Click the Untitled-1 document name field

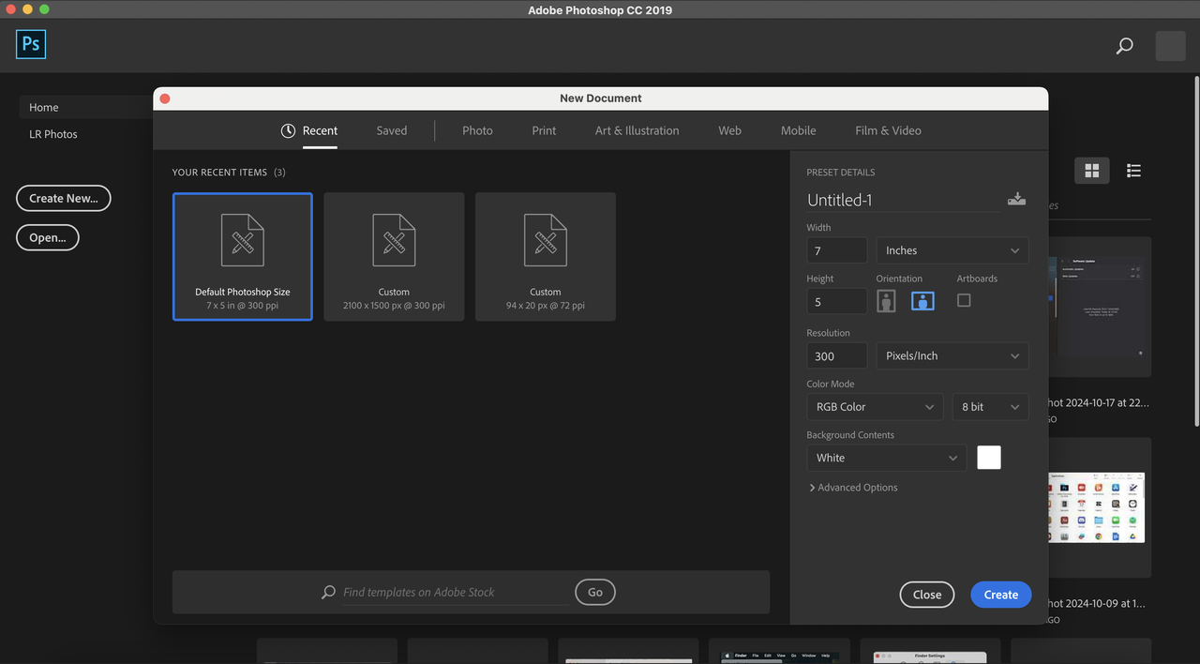[x=903, y=200]
